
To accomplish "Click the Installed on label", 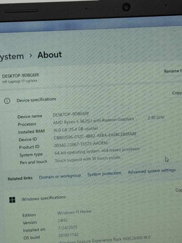I will [34, 230].
